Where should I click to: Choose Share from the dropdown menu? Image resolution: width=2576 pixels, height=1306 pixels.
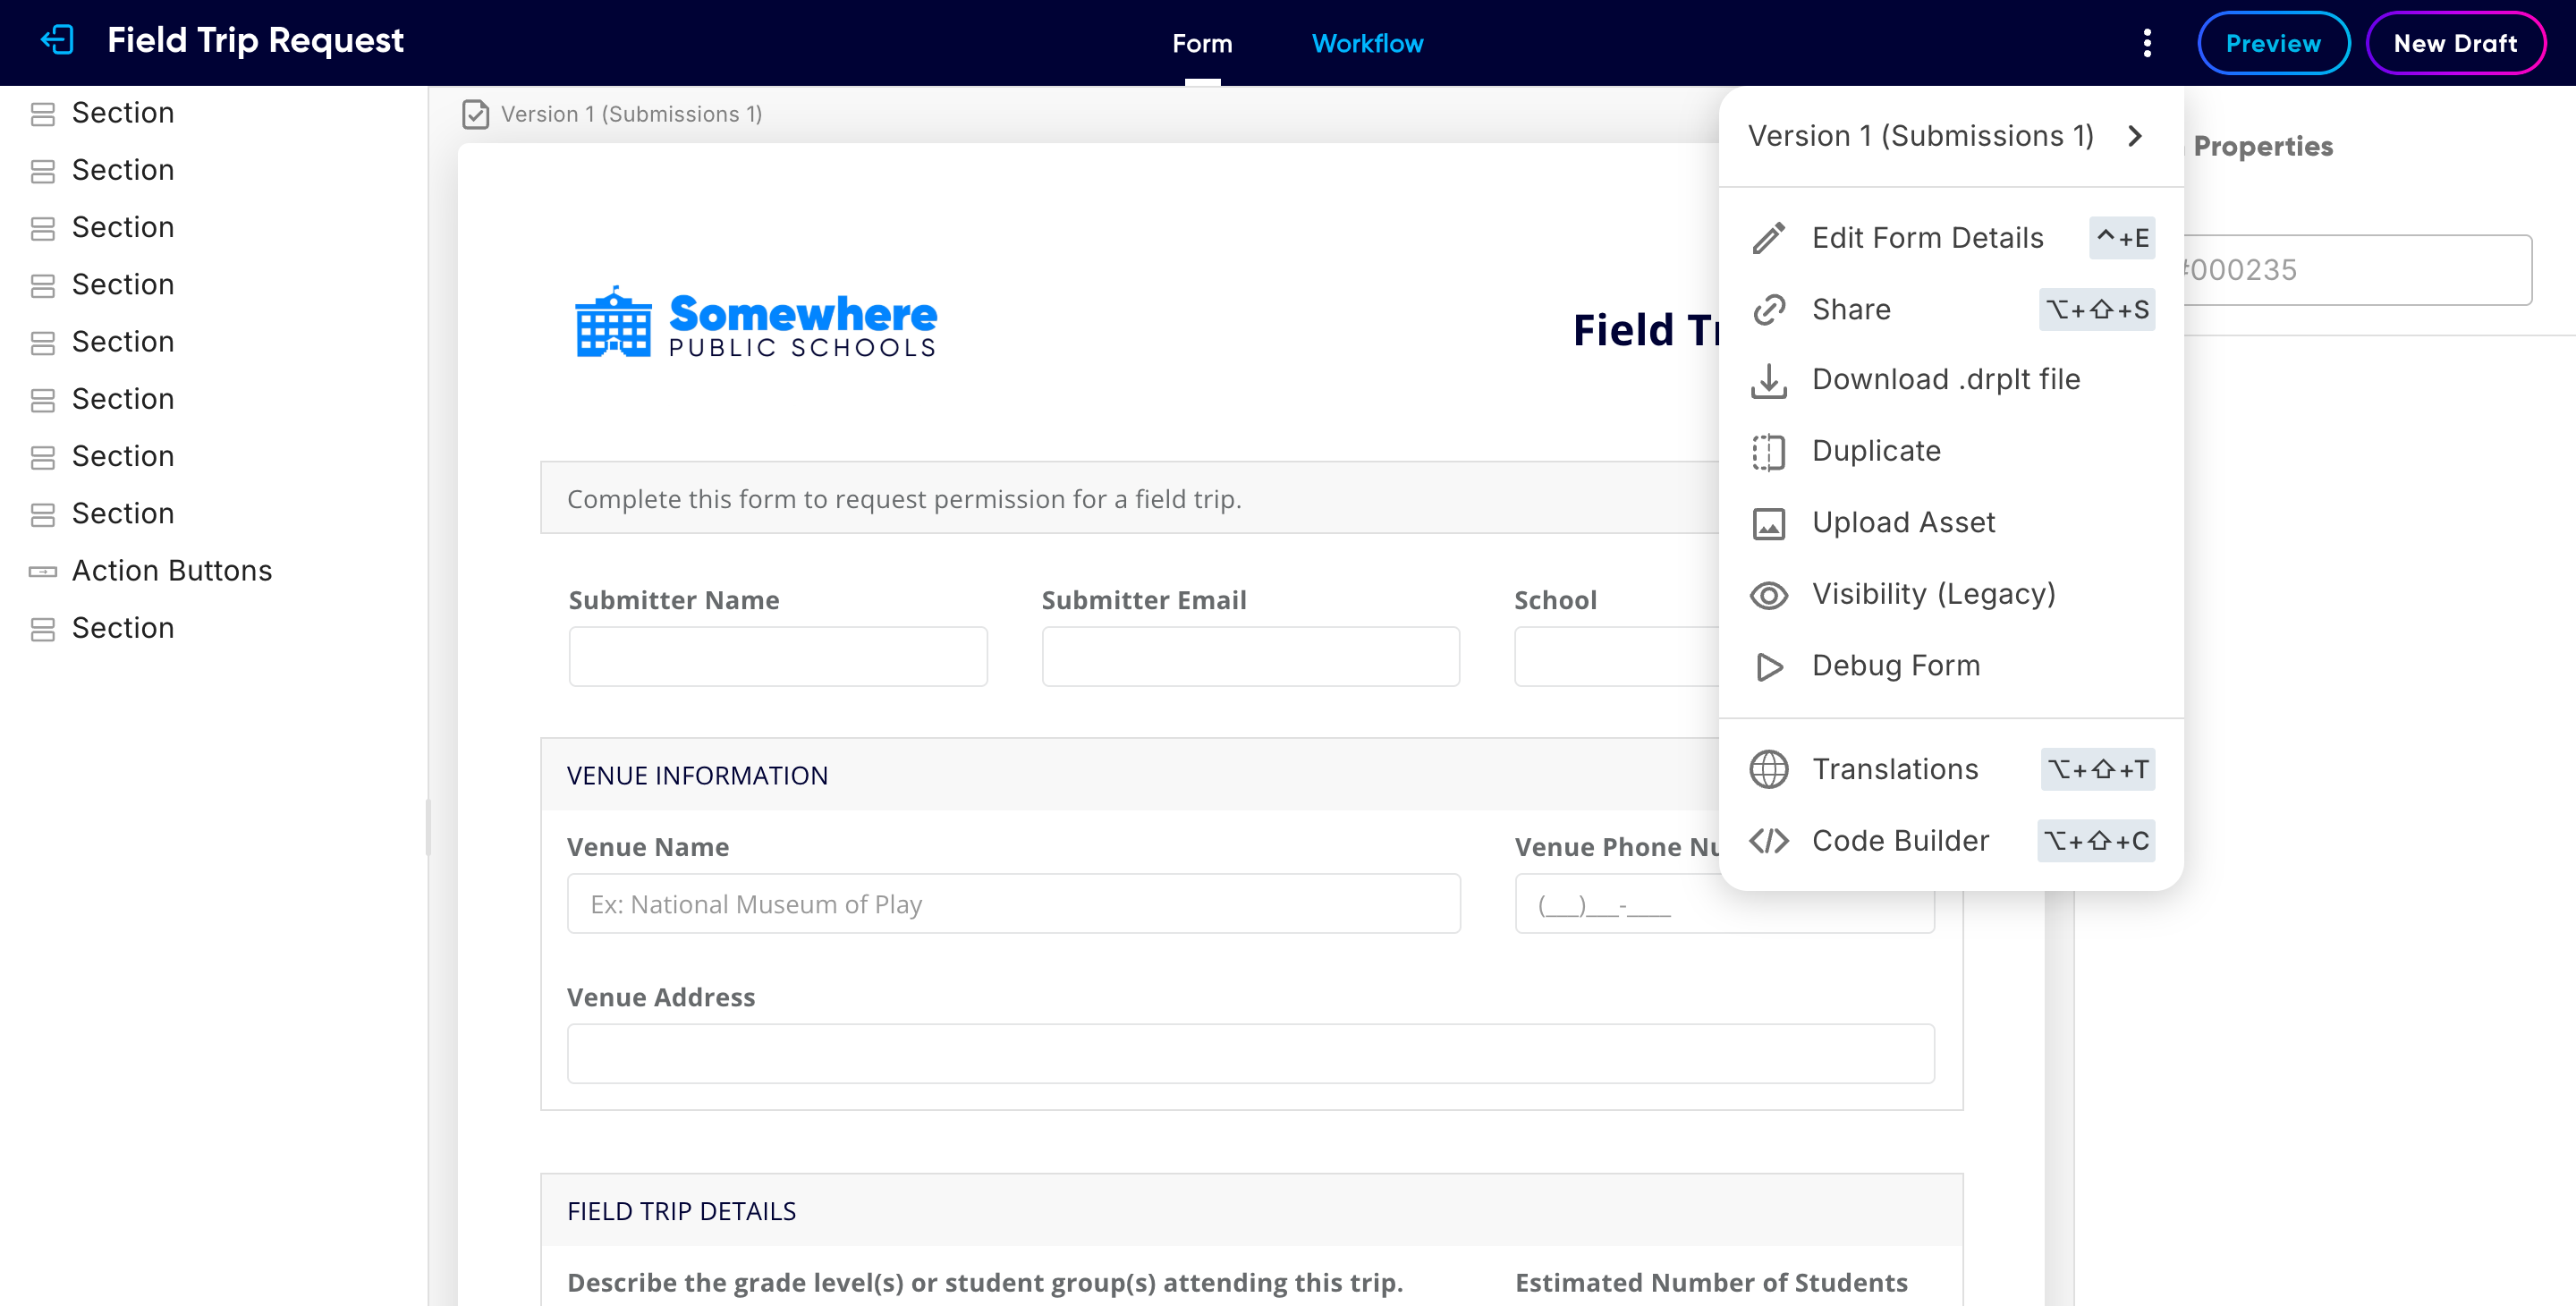1950,310
